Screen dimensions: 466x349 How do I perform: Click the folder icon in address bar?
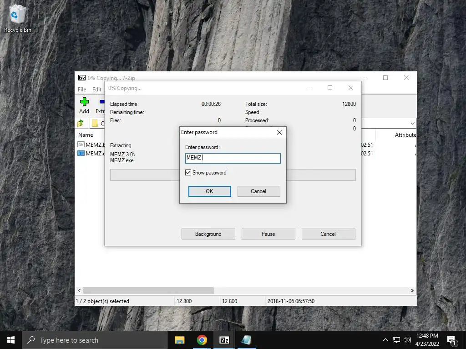click(x=95, y=123)
